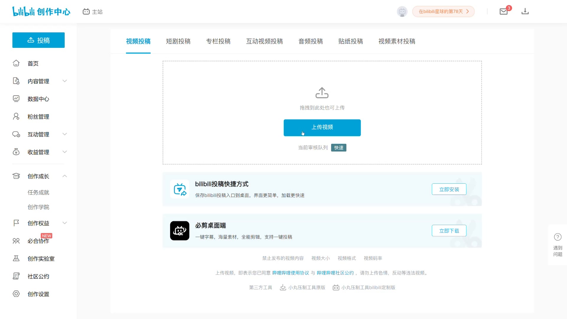The image size is (567, 319).
Task: Click the 收益管理 money bag icon
Action: tap(16, 152)
